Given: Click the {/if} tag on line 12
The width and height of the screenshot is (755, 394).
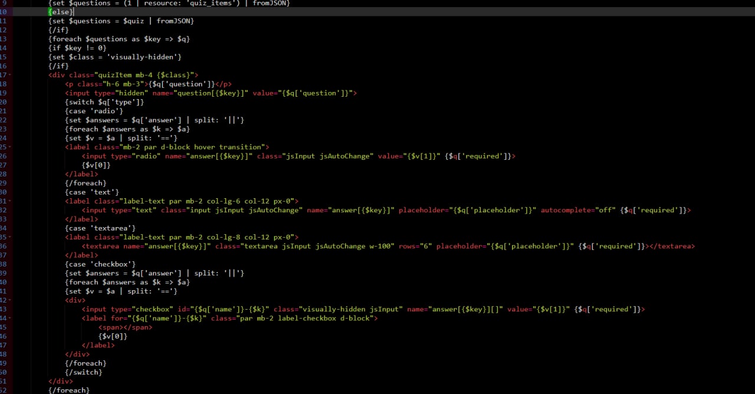Looking at the screenshot, I should [x=58, y=29].
